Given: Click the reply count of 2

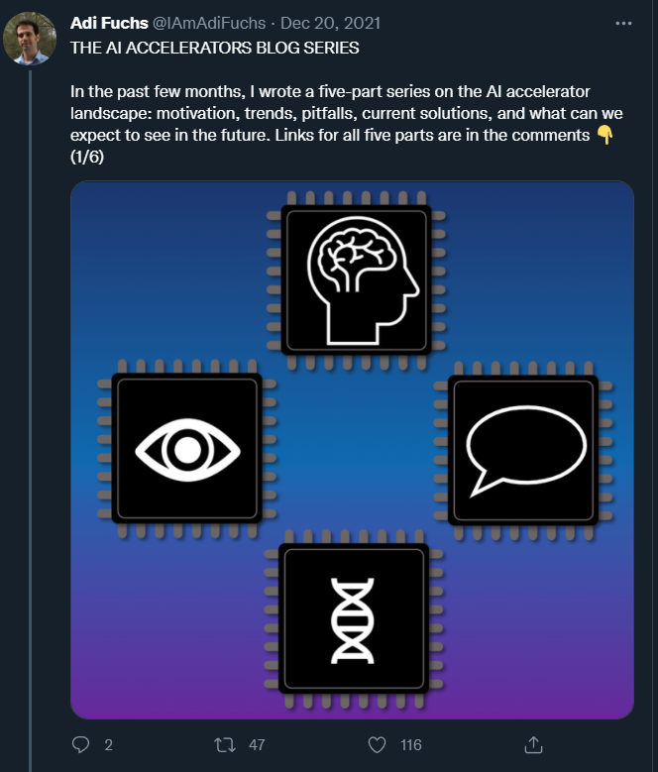Looking at the screenshot, I should pos(108,745).
